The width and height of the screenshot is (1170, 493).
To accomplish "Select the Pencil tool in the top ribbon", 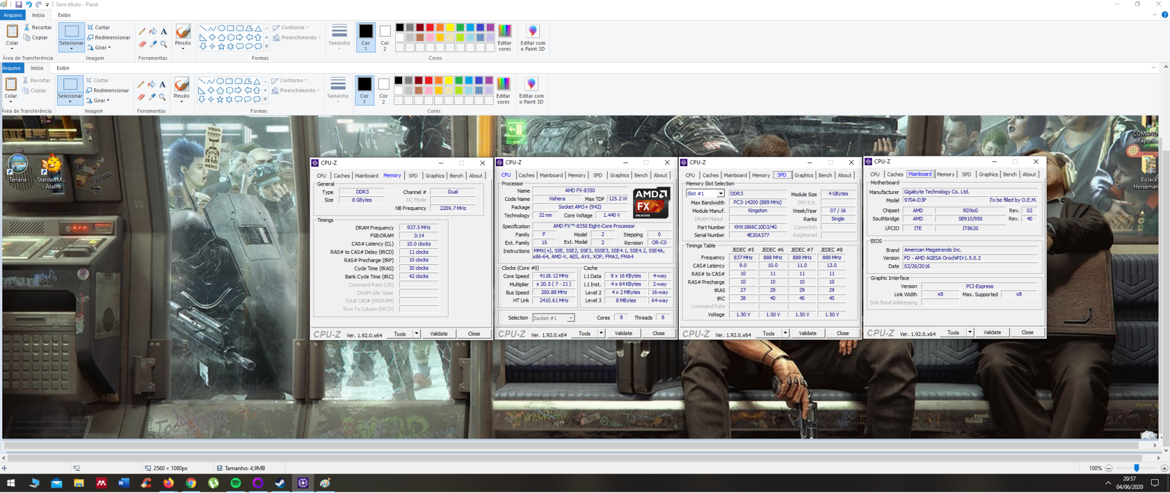I will tap(142, 31).
